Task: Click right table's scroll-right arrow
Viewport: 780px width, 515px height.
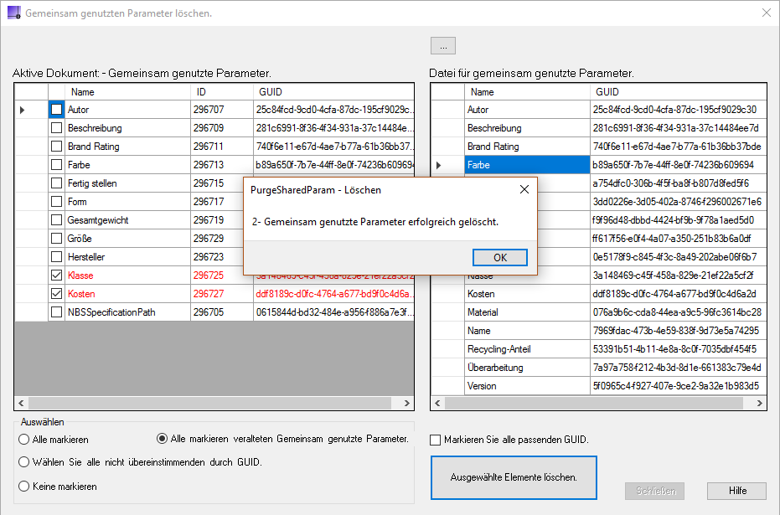Action: pos(760,403)
